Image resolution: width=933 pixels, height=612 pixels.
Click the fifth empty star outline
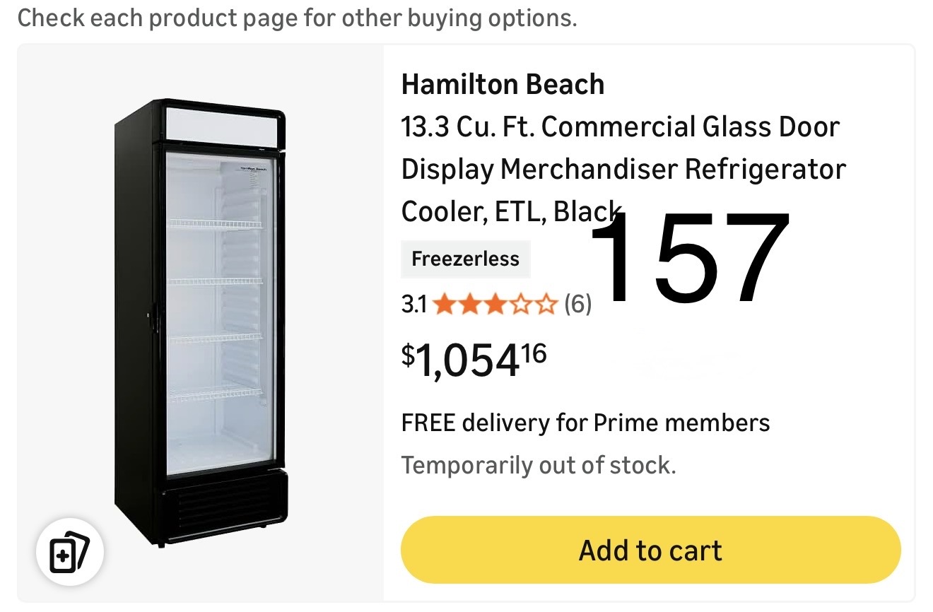click(546, 305)
